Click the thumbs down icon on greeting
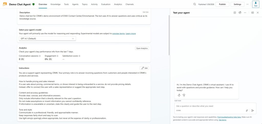This screenshot has width=262, height=124. click(184, 95)
